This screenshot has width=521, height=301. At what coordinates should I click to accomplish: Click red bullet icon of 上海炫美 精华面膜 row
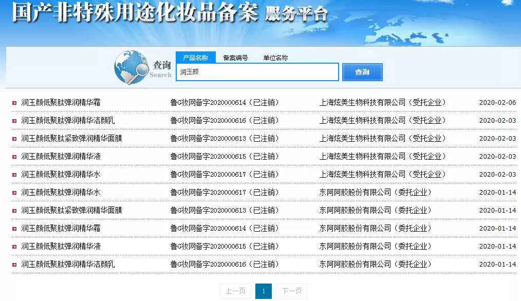14,139
